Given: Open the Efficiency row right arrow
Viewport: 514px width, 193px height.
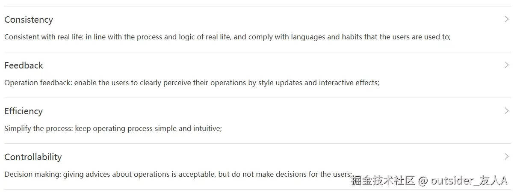Looking at the screenshot, I should 507,111.
